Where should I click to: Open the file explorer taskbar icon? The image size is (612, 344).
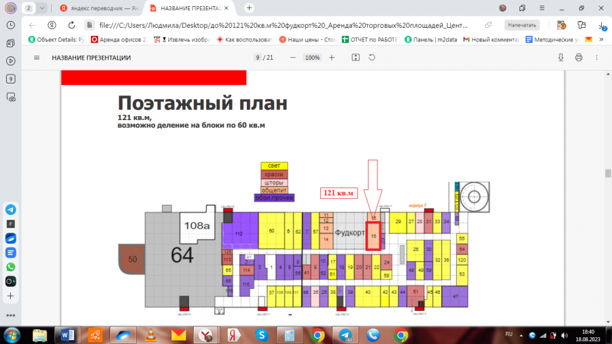pyautogui.click(x=39, y=335)
